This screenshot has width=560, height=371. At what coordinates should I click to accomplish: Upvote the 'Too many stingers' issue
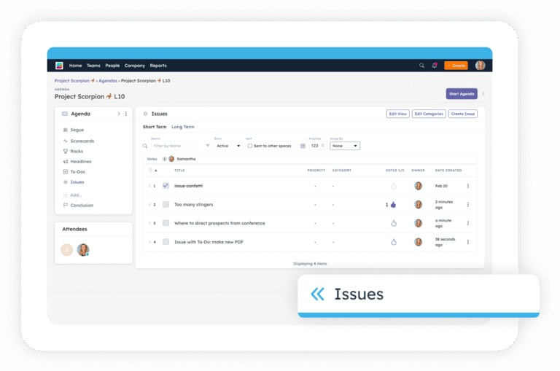point(394,205)
